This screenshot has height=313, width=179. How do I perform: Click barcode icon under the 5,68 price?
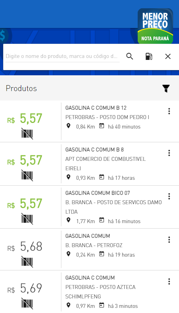pos(27,262)
